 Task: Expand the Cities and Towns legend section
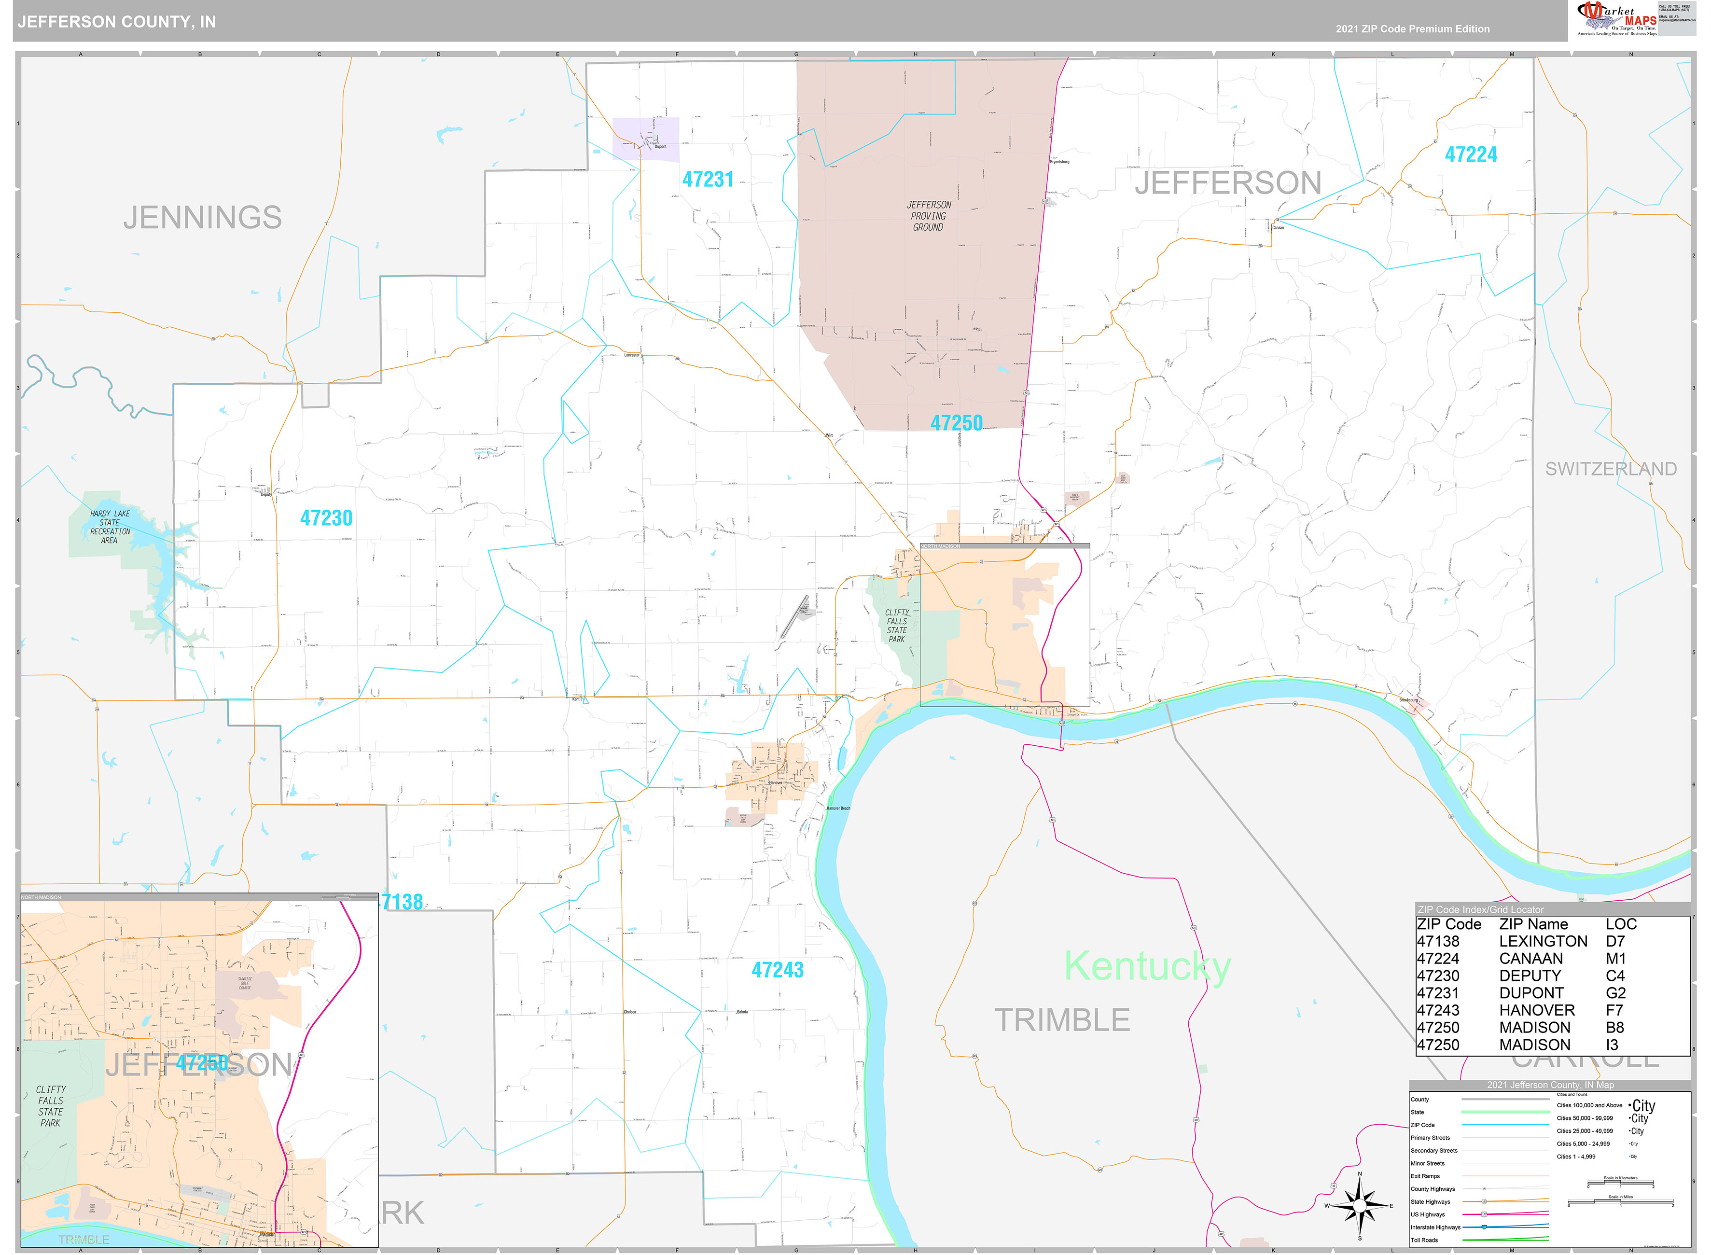(x=1572, y=1095)
